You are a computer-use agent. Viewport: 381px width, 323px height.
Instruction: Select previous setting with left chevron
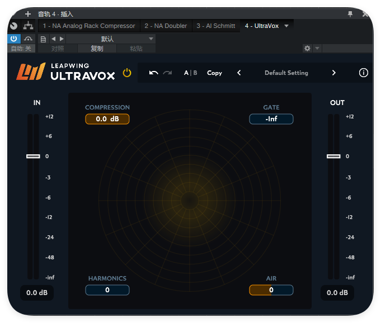pos(239,73)
